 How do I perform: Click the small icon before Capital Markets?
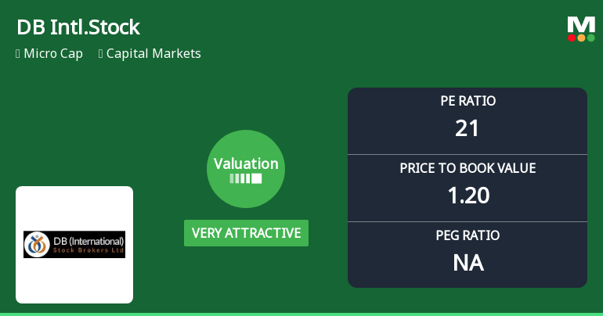pyautogui.click(x=101, y=54)
